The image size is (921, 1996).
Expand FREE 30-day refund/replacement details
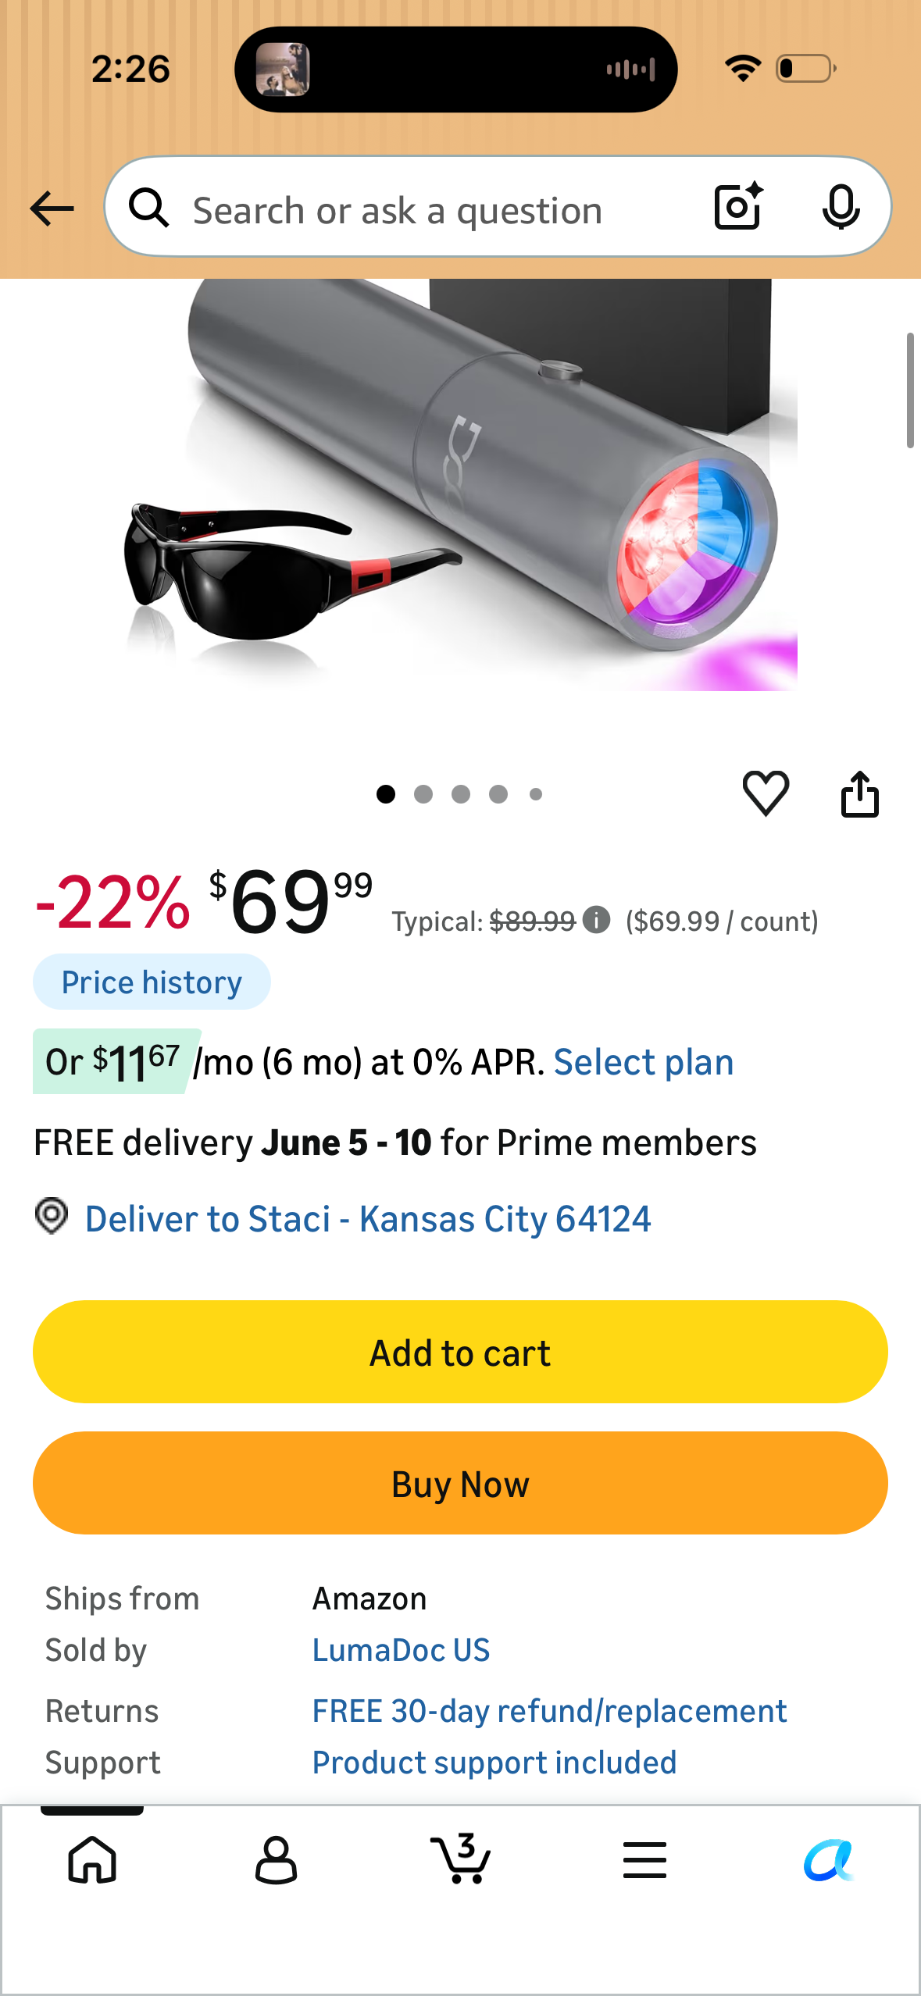click(549, 1711)
